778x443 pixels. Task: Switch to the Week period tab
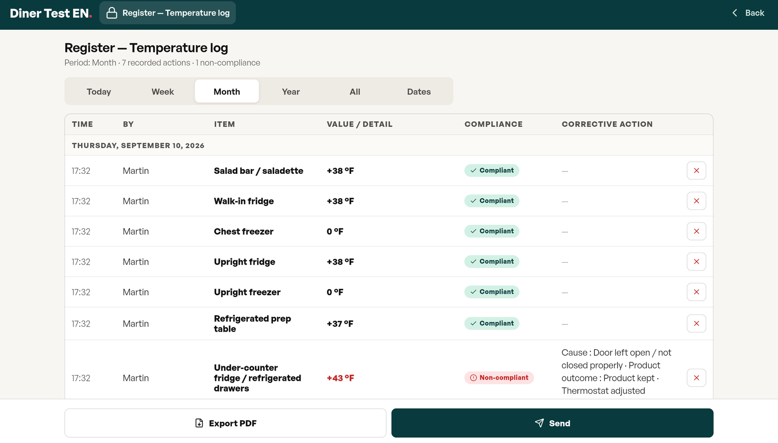[163, 91]
